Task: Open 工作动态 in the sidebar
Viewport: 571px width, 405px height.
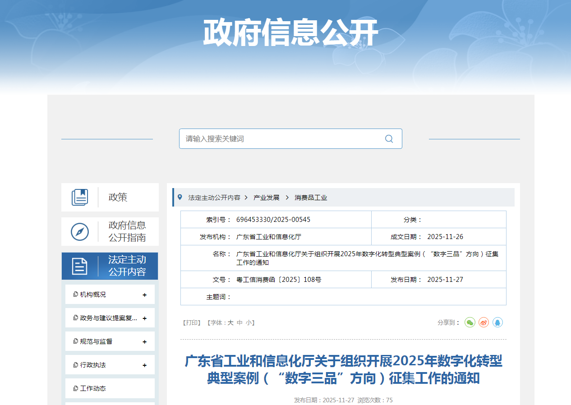Action: 93,388
